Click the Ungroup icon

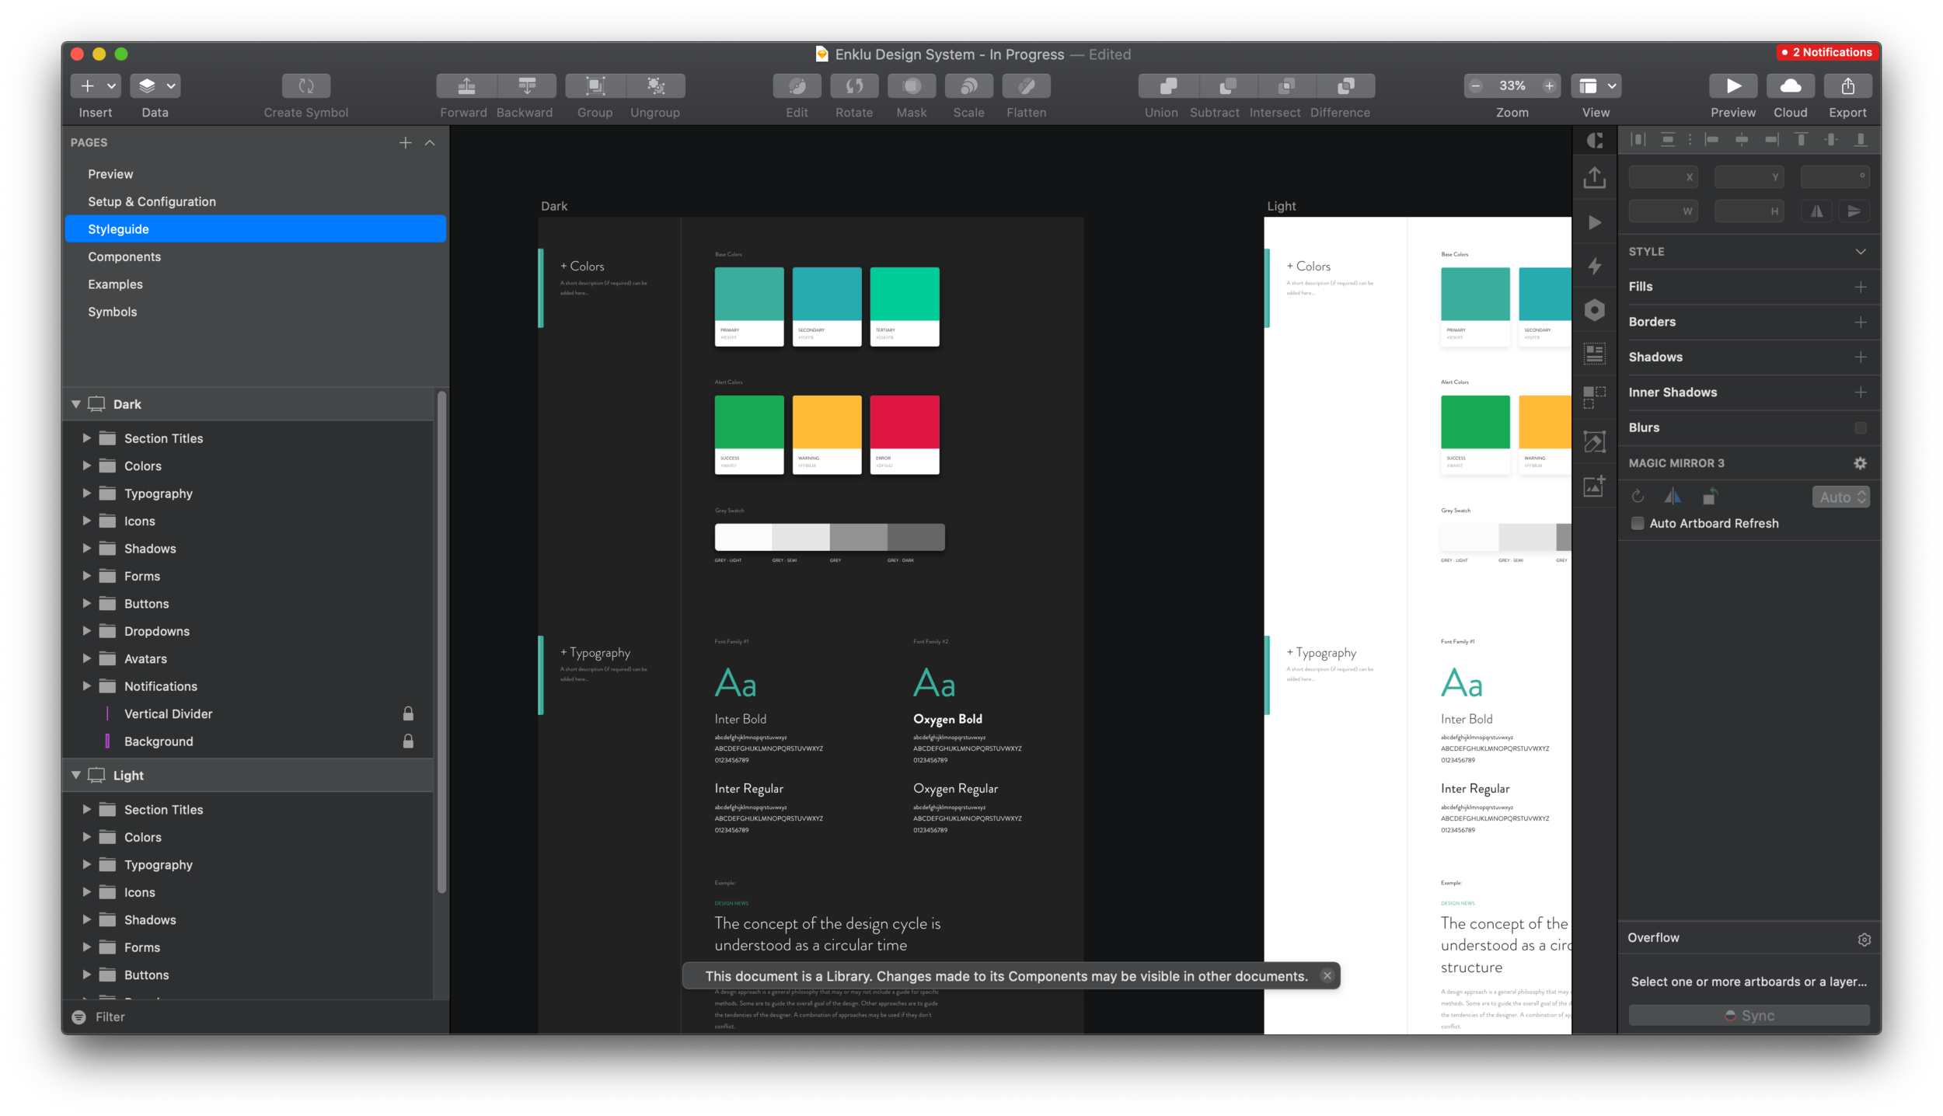tap(655, 86)
